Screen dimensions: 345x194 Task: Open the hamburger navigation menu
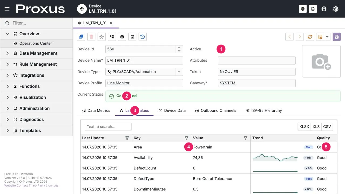(7, 9)
